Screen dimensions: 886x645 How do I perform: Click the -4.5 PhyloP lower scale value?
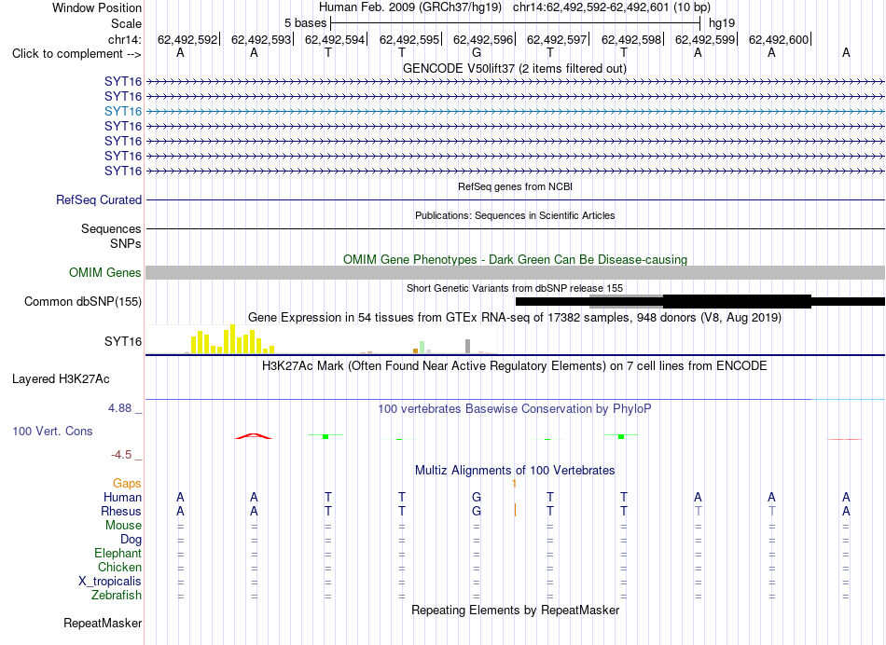click(121, 455)
